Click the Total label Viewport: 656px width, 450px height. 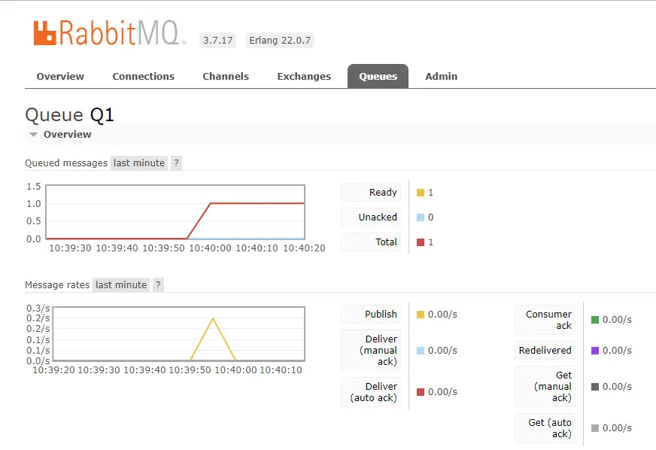click(371, 242)
